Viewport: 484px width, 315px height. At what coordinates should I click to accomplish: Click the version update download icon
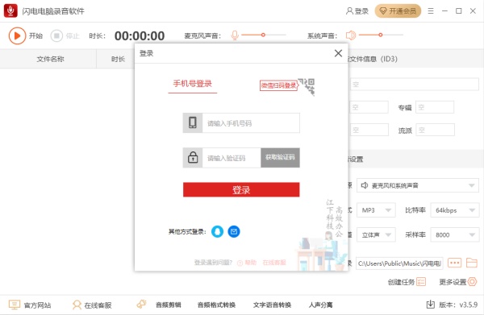[x=430, y=305]
